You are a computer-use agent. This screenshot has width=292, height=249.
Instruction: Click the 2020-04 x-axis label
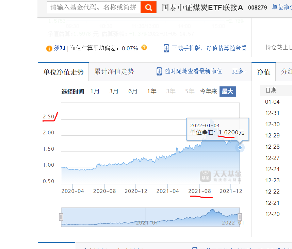pos(72,191)
